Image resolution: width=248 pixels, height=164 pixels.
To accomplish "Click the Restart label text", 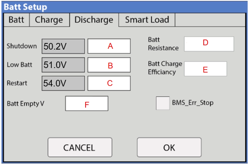I will [17, 83].
